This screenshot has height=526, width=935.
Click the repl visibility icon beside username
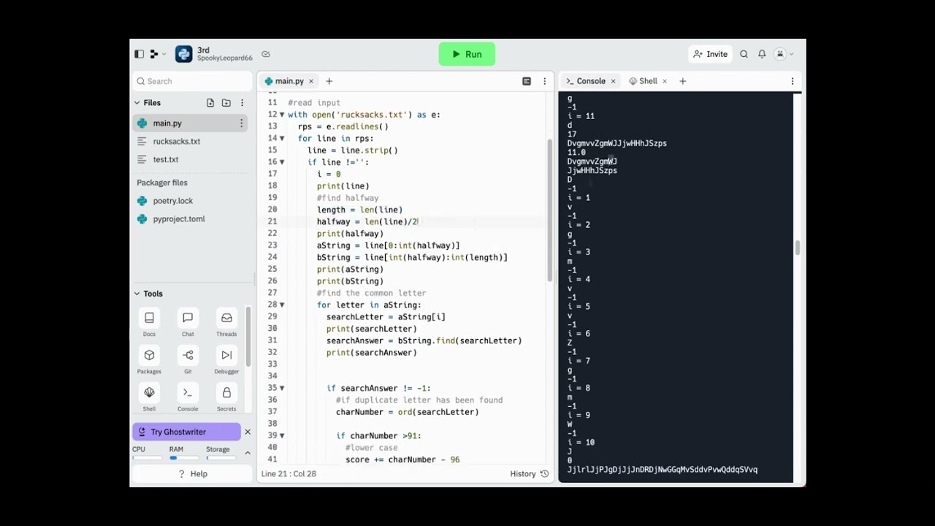click(266, 54)
